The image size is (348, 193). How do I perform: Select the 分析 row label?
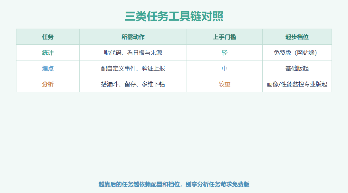[x=48, y=84]
